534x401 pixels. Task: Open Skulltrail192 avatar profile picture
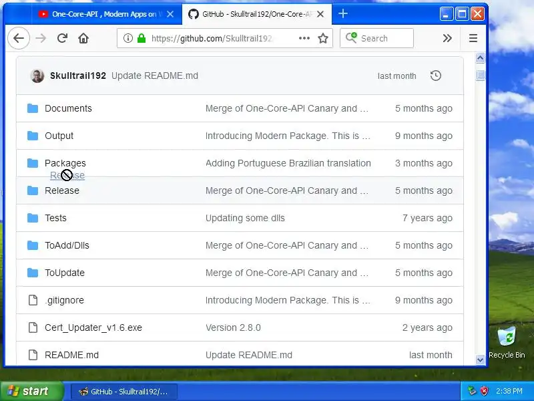(37, 76)
